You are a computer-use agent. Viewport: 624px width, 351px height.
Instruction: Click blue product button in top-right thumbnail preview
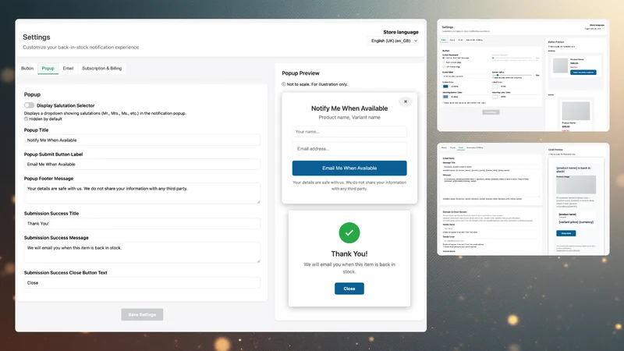pyautogui.click(x=583, y=73)
